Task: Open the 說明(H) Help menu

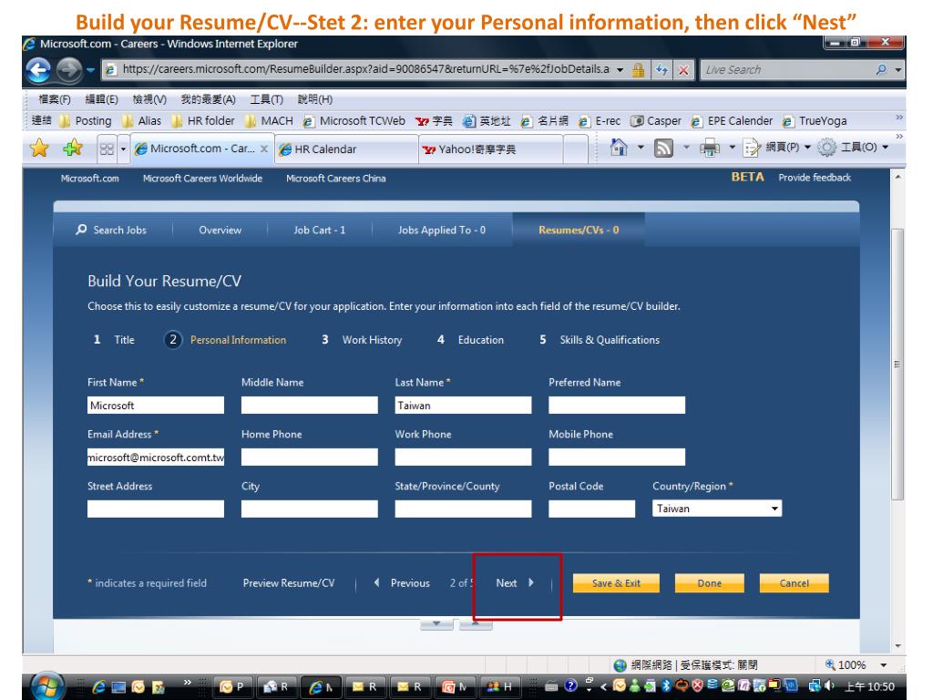Action: coord(314,99)
